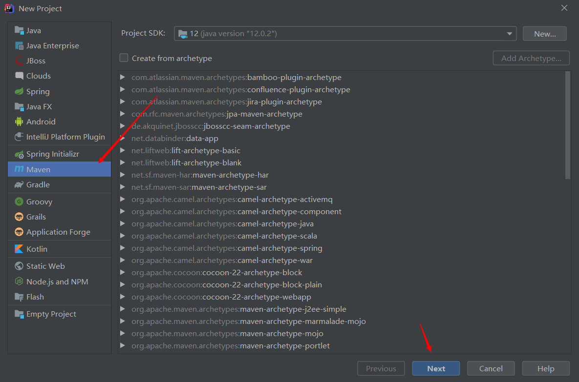Select the IntelliJ Platform Plugin icon
The height and width of the screenshot is (382, 579).
pyautogui.click(x=19, y=137)
